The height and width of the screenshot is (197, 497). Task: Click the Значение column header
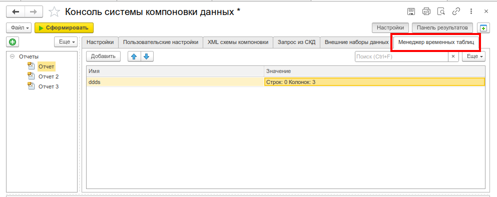click(x=374, y=71)
